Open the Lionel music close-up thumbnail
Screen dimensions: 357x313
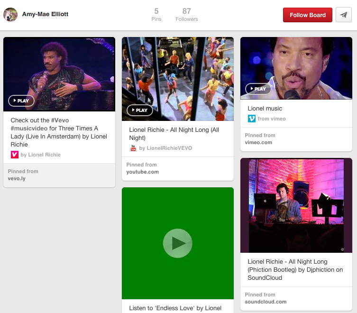[x=296, y=68]
